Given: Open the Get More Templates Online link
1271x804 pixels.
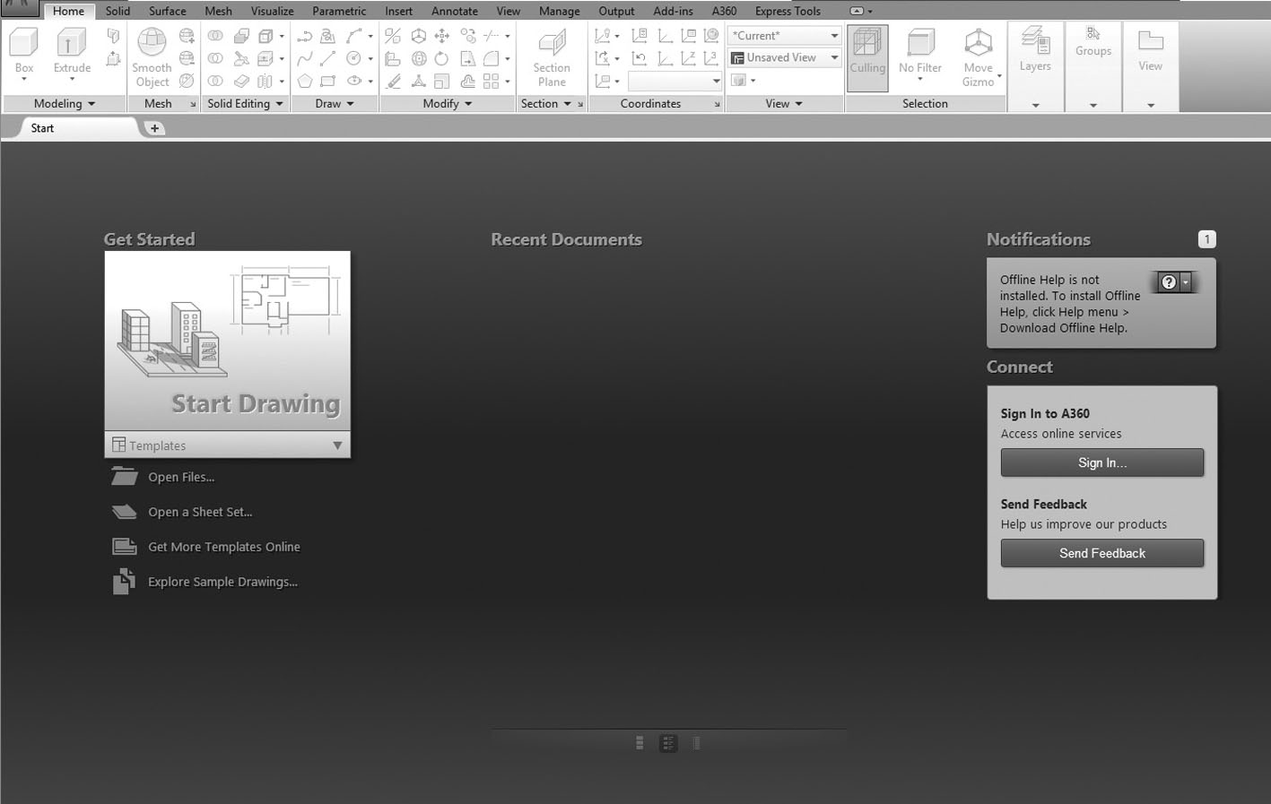Looking at the screenshot, I should (224, 547).
